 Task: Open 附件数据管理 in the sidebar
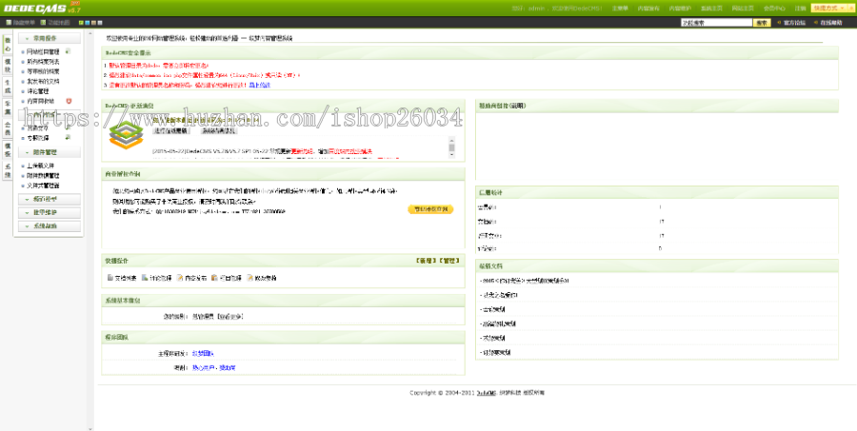click(43, 175)
